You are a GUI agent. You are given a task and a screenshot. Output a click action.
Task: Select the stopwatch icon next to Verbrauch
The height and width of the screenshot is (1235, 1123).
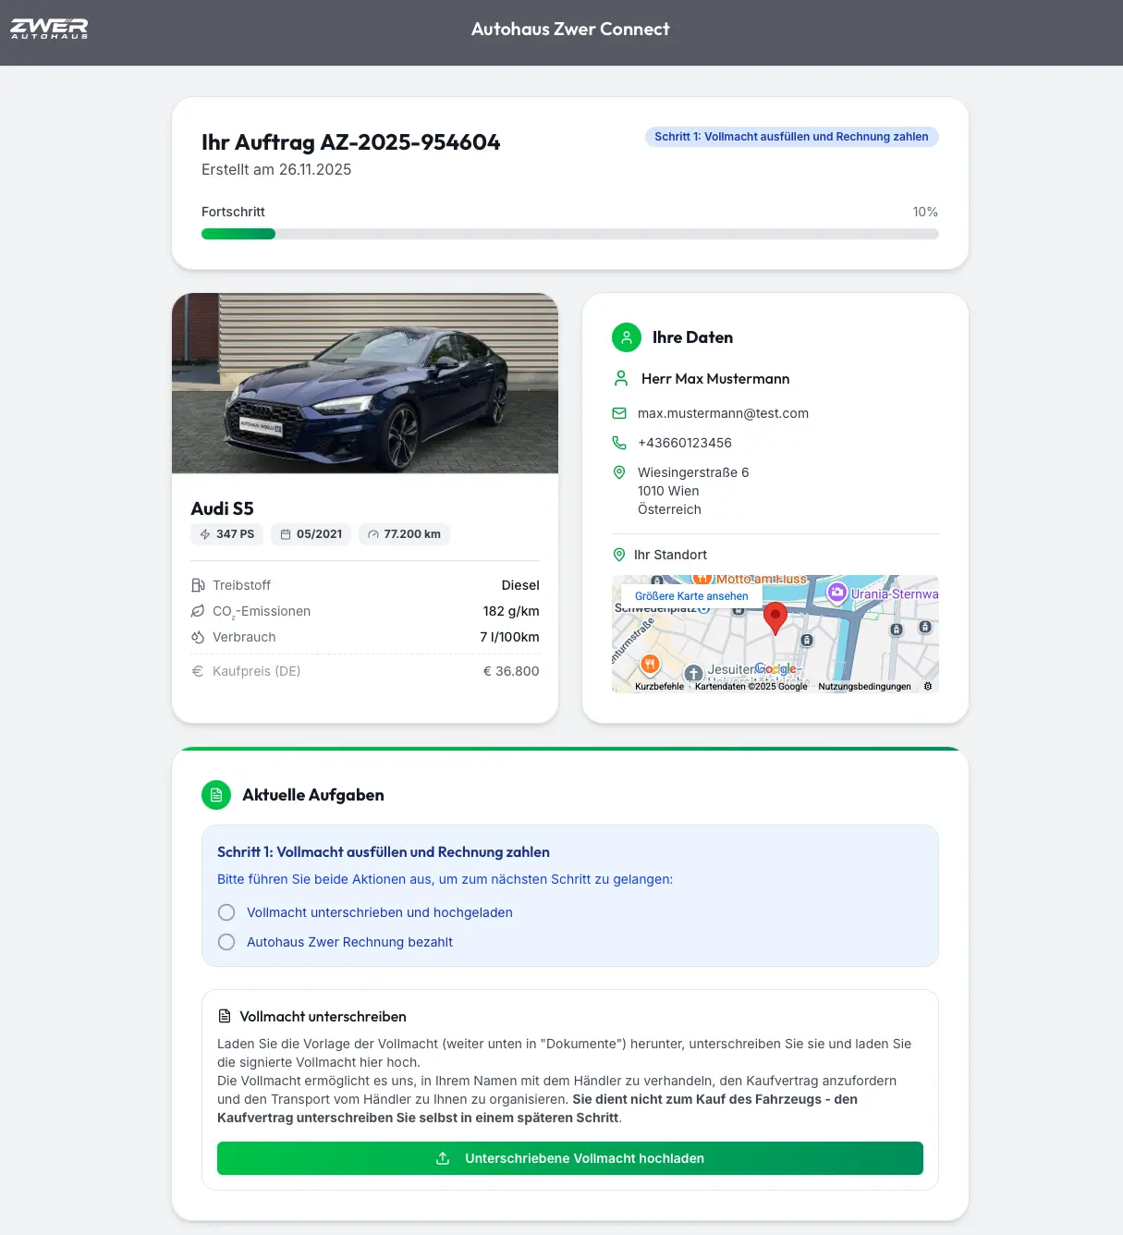pos(198,636)
